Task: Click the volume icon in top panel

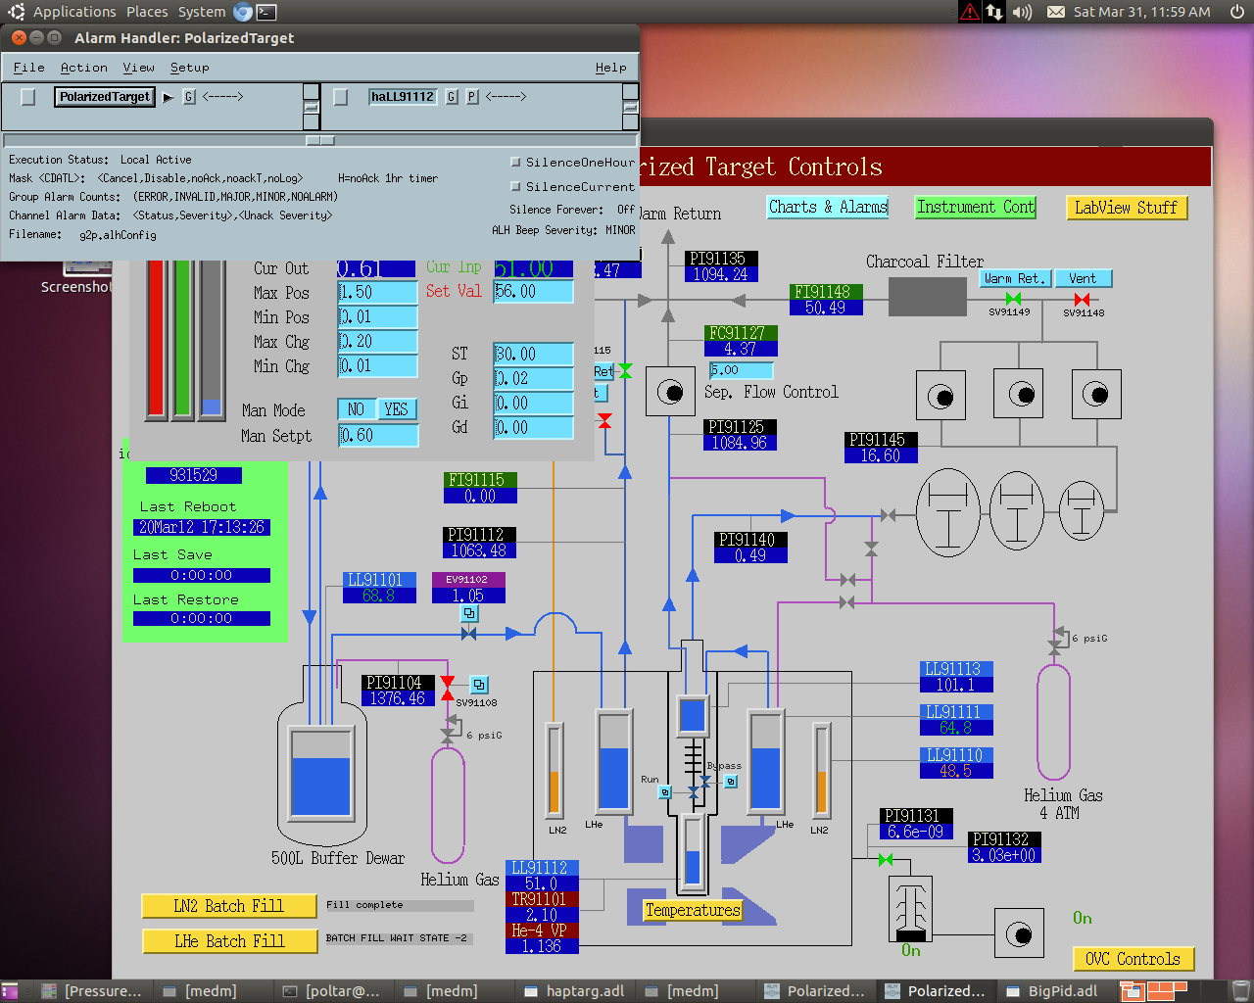Action: [x=1022, y=12]
